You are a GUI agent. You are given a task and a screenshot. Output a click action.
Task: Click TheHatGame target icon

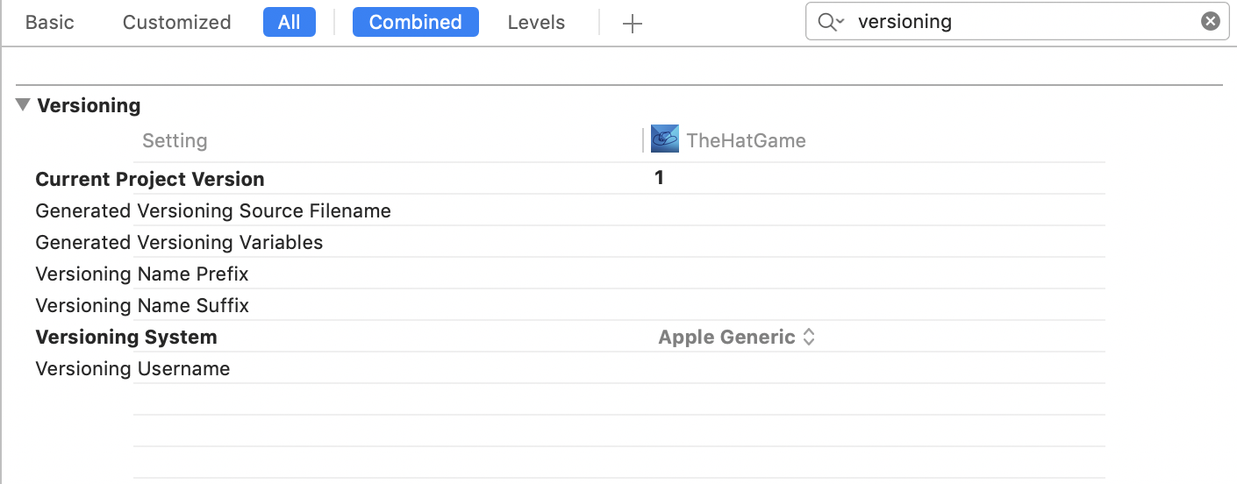tap(665, 139)
